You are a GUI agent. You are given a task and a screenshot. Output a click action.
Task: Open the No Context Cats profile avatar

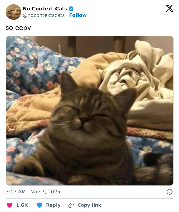13,12
